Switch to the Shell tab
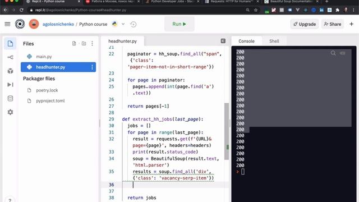The height and width of the screenshot is (202, 359). click(x=274, y=41)
